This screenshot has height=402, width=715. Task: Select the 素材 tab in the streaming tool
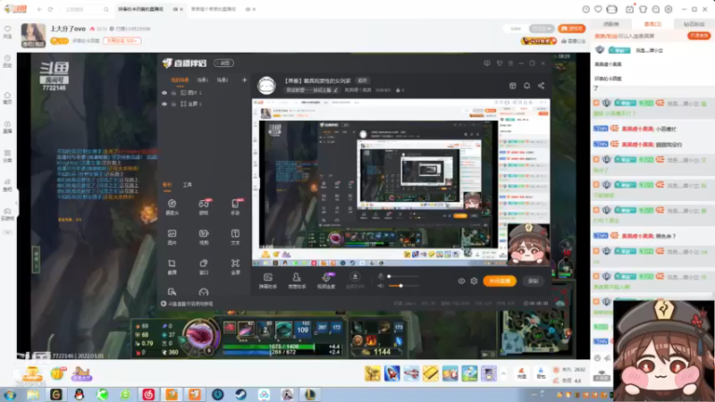(167, 185)
